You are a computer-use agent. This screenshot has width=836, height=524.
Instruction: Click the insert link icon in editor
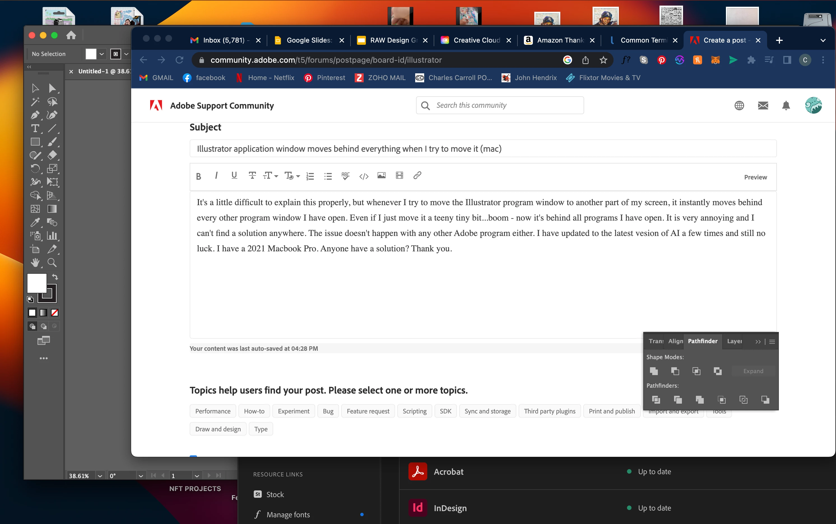[x=417, y=176]
